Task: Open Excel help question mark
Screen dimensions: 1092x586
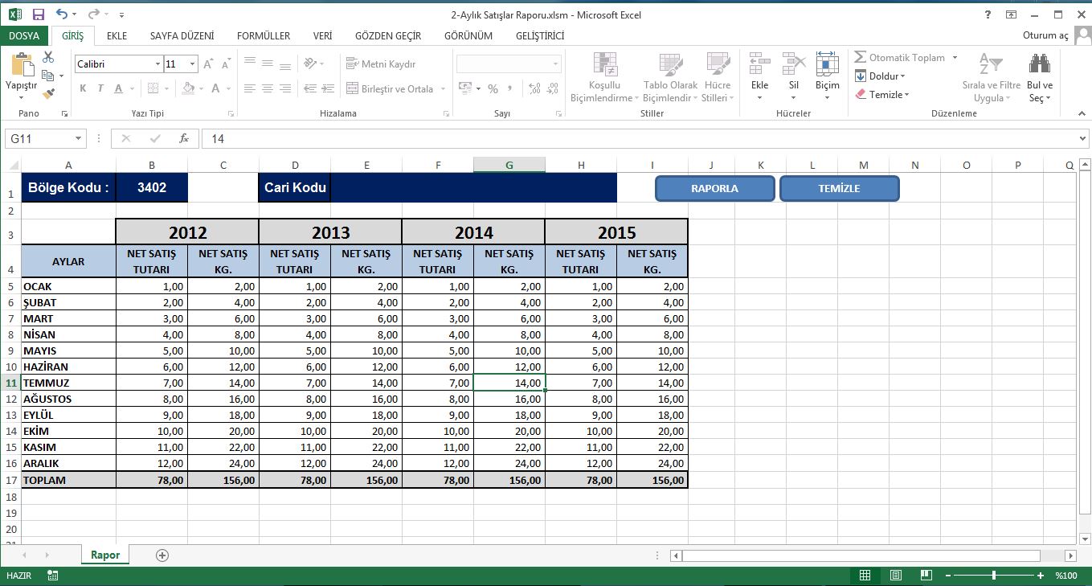Action: coord(988,14)
